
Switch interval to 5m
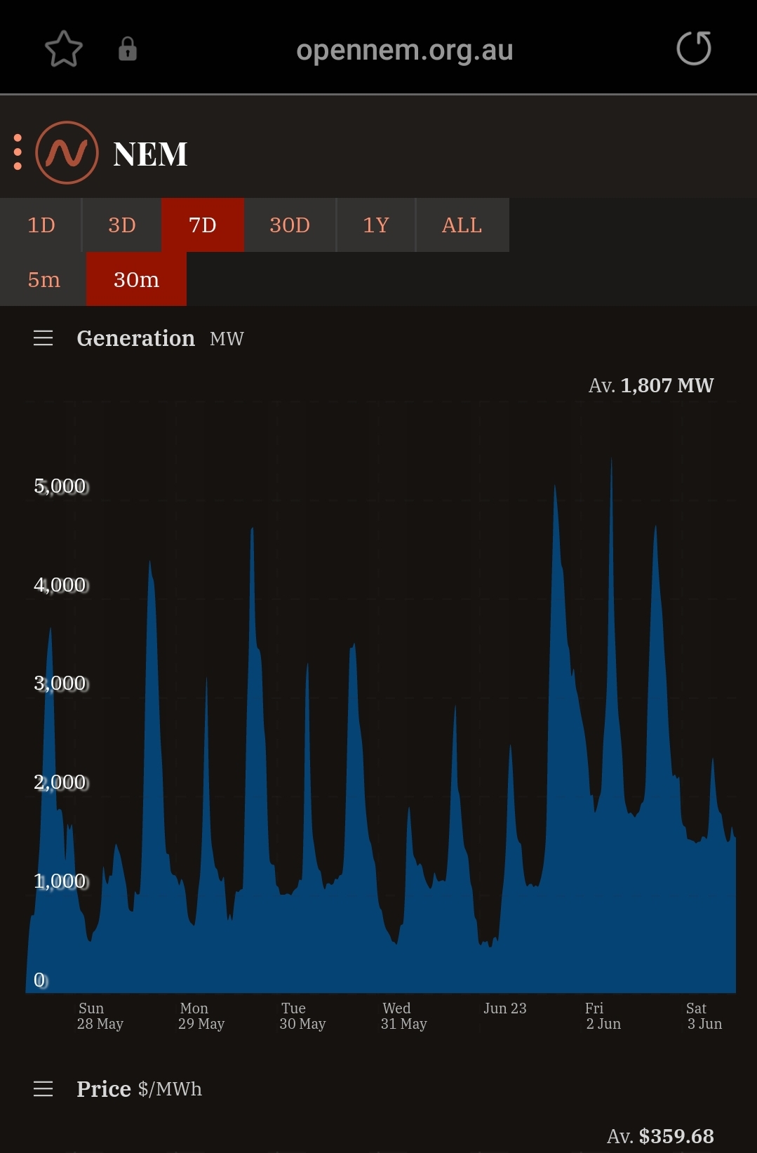coord(43,279)
